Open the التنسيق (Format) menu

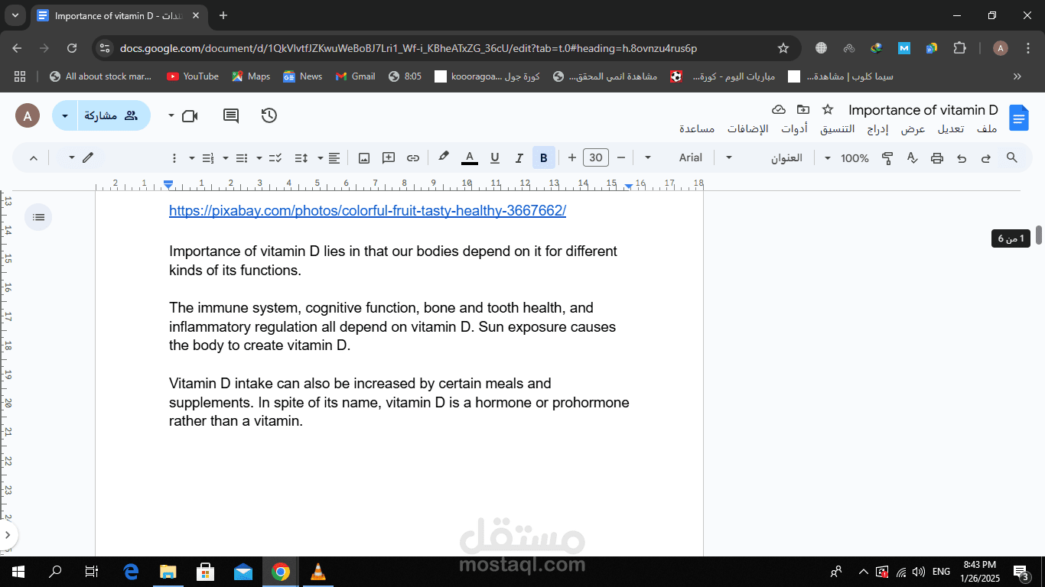click(x=838, y=129)
